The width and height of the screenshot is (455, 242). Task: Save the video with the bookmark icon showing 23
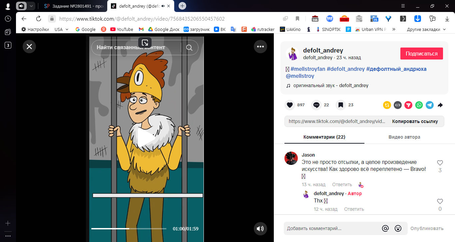tap(340, 105)
